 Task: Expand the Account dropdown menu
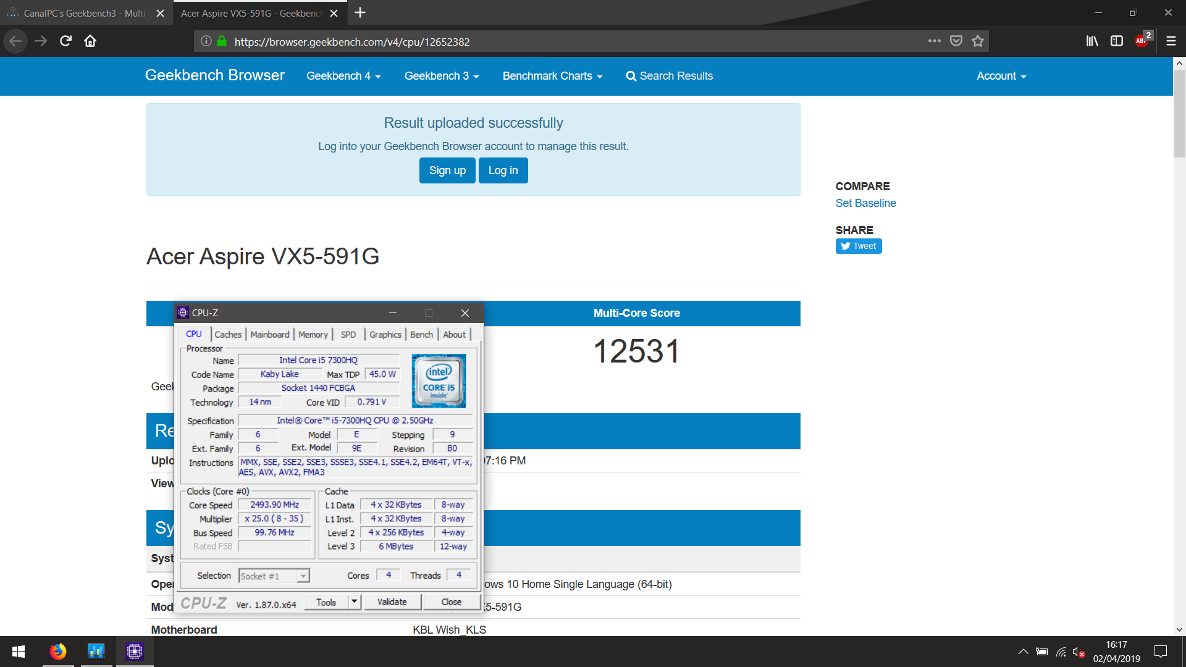point(1001,76)
